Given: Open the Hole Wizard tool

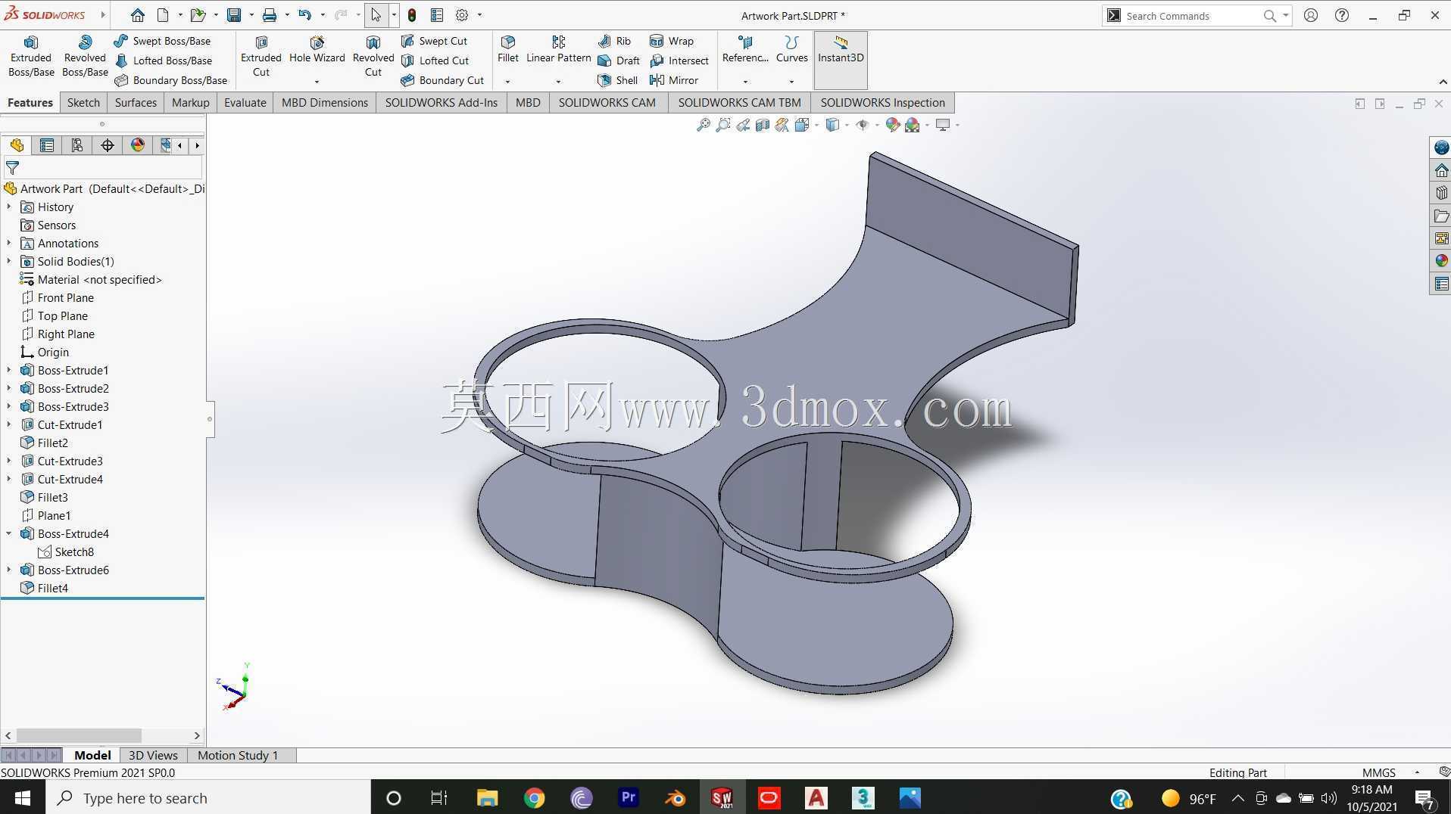Looking at the screenshot, I should click(317, 50).
